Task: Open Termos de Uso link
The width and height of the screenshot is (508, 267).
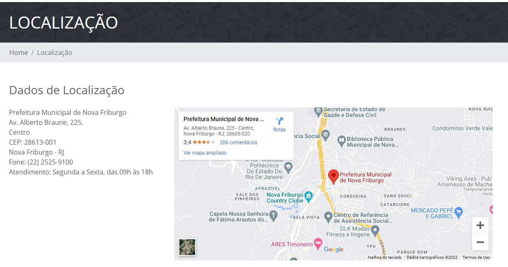Action: click(476, 257)
